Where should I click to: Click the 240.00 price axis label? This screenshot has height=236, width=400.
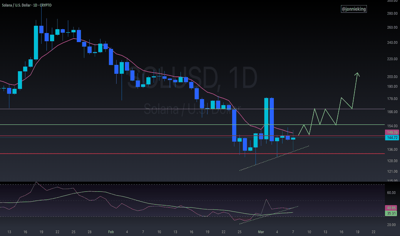coord(392,42)
